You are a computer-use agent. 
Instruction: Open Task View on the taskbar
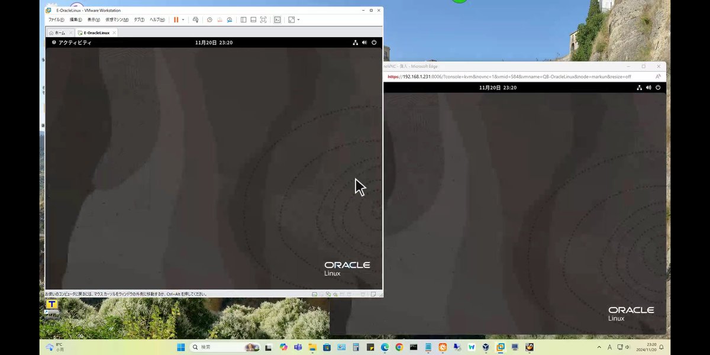[267, 347]
